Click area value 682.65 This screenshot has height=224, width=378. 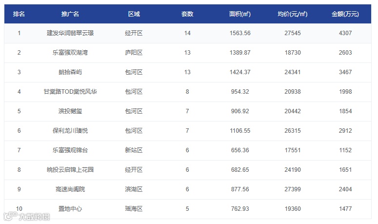[240, 170]
